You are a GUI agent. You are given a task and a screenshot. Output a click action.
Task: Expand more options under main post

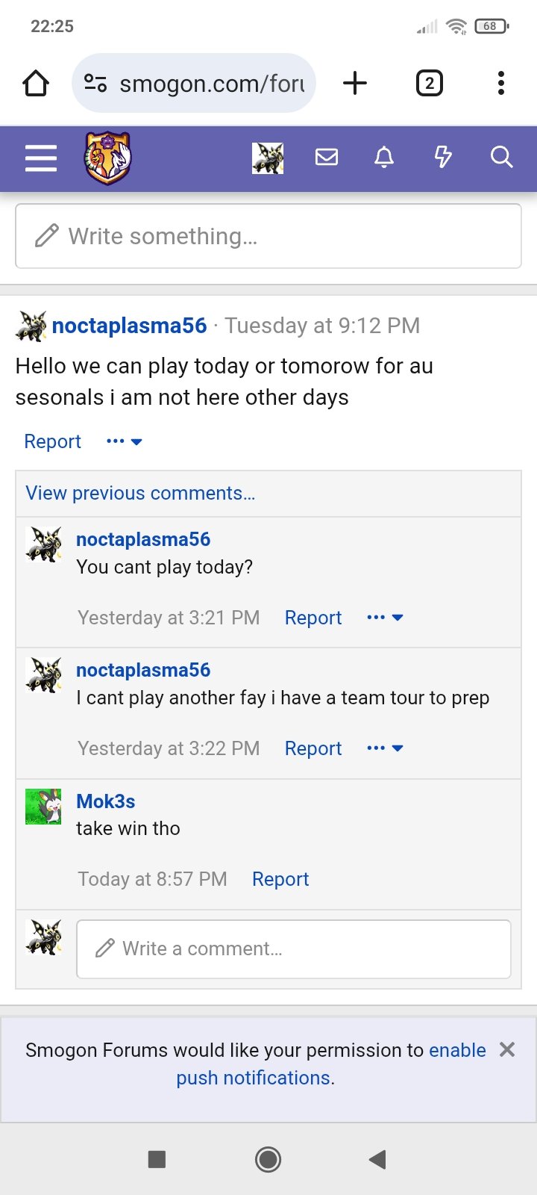click(x=125, y=441)
